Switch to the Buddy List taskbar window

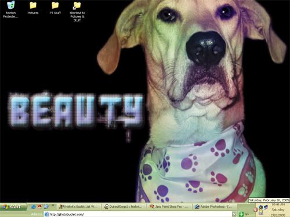pyautogui.click(x=79, y=207)
